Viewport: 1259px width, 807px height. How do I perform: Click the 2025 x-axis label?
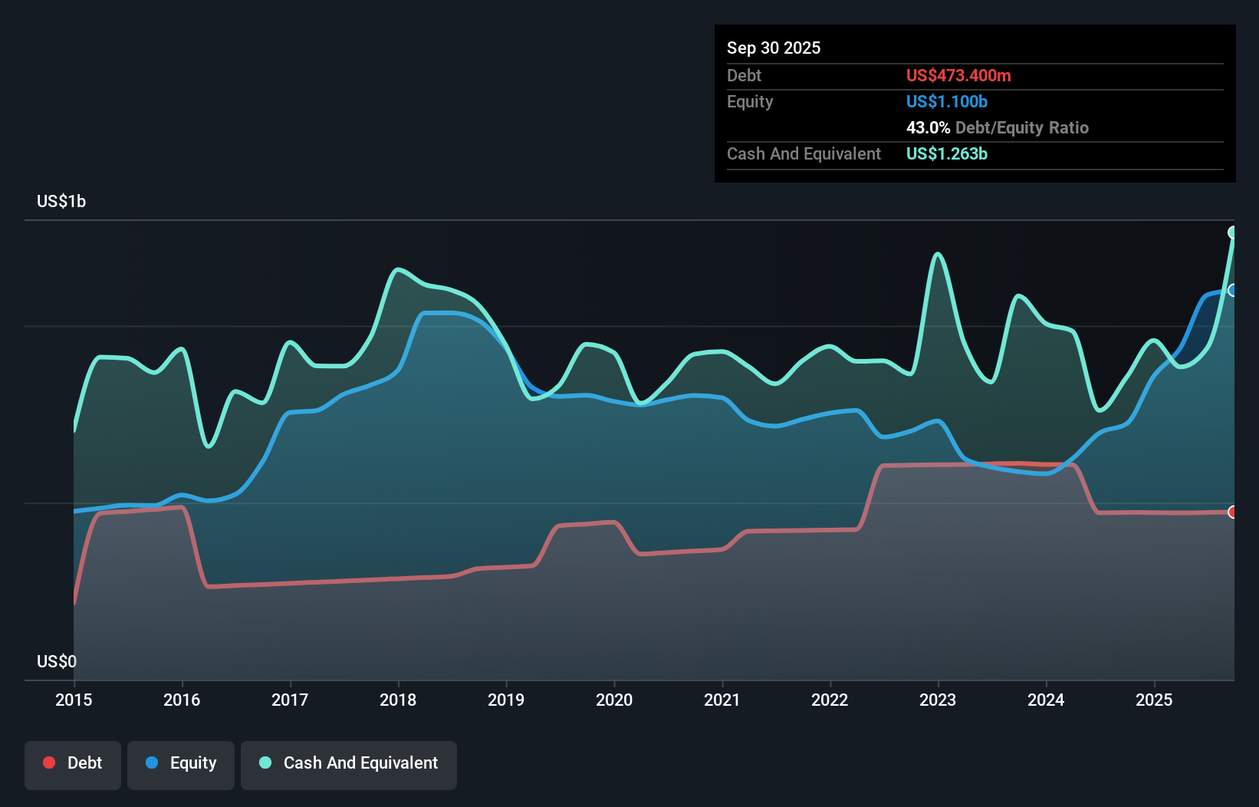tap(1154, 700)
